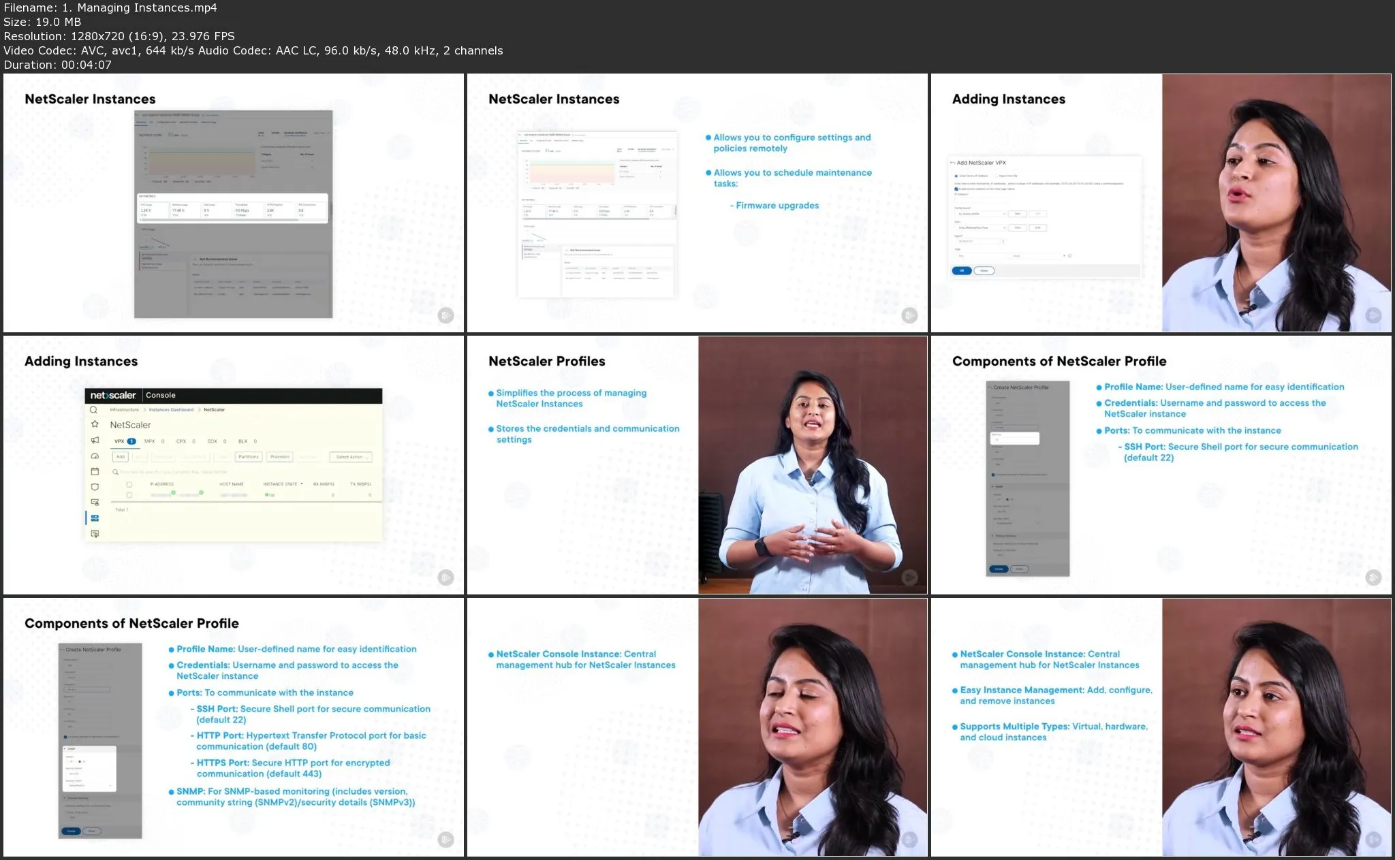
Task: Select the Enter Device IP Address radio button
Action: coord(956,176)
